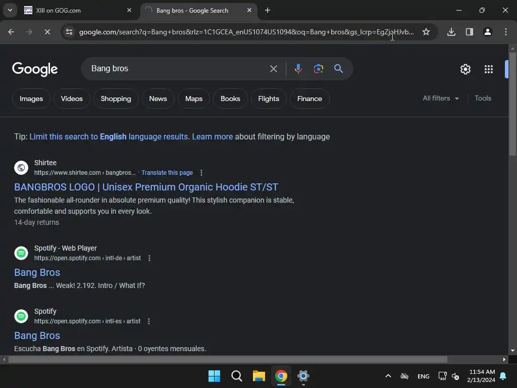Start voice search with microphone icon
517x388 pixels.
point(298,69)
